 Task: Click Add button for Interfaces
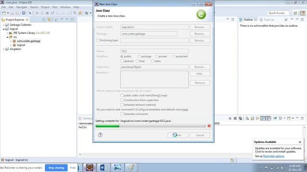[x=200, y=74]
